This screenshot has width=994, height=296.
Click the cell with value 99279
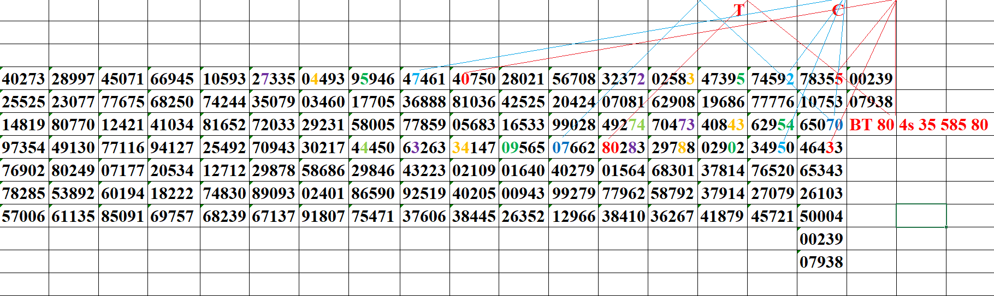coord(573,194)
